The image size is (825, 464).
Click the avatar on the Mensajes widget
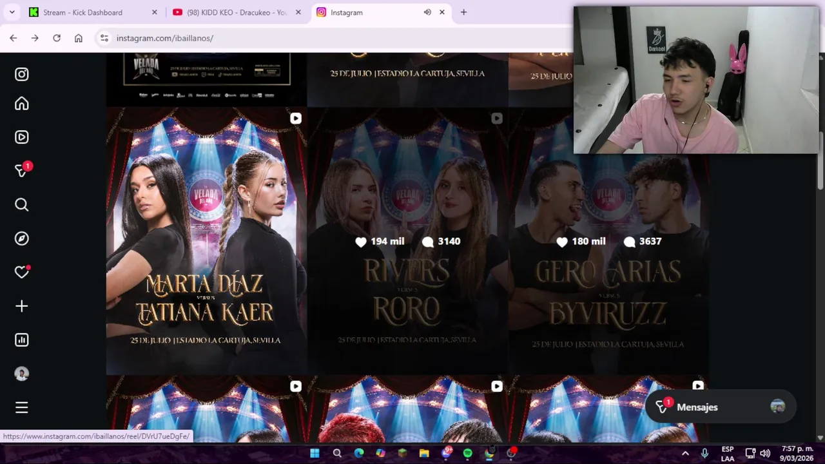coord(778,407)
